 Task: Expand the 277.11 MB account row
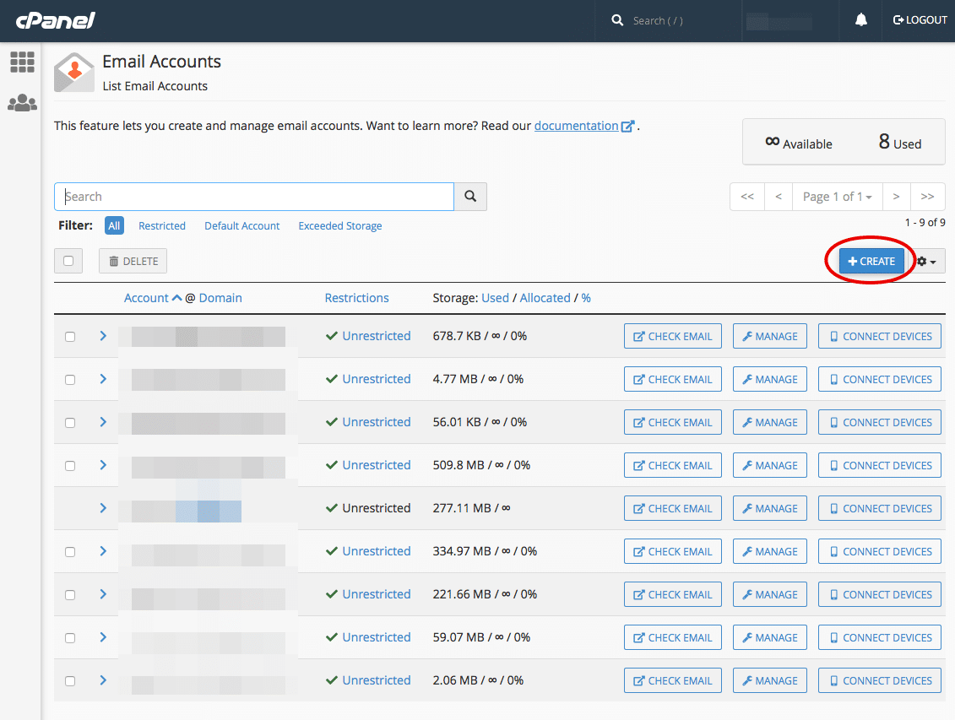pos(103,507)
